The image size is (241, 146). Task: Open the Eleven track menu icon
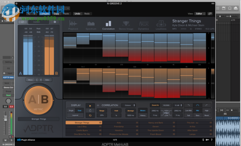tap(174, 126)
